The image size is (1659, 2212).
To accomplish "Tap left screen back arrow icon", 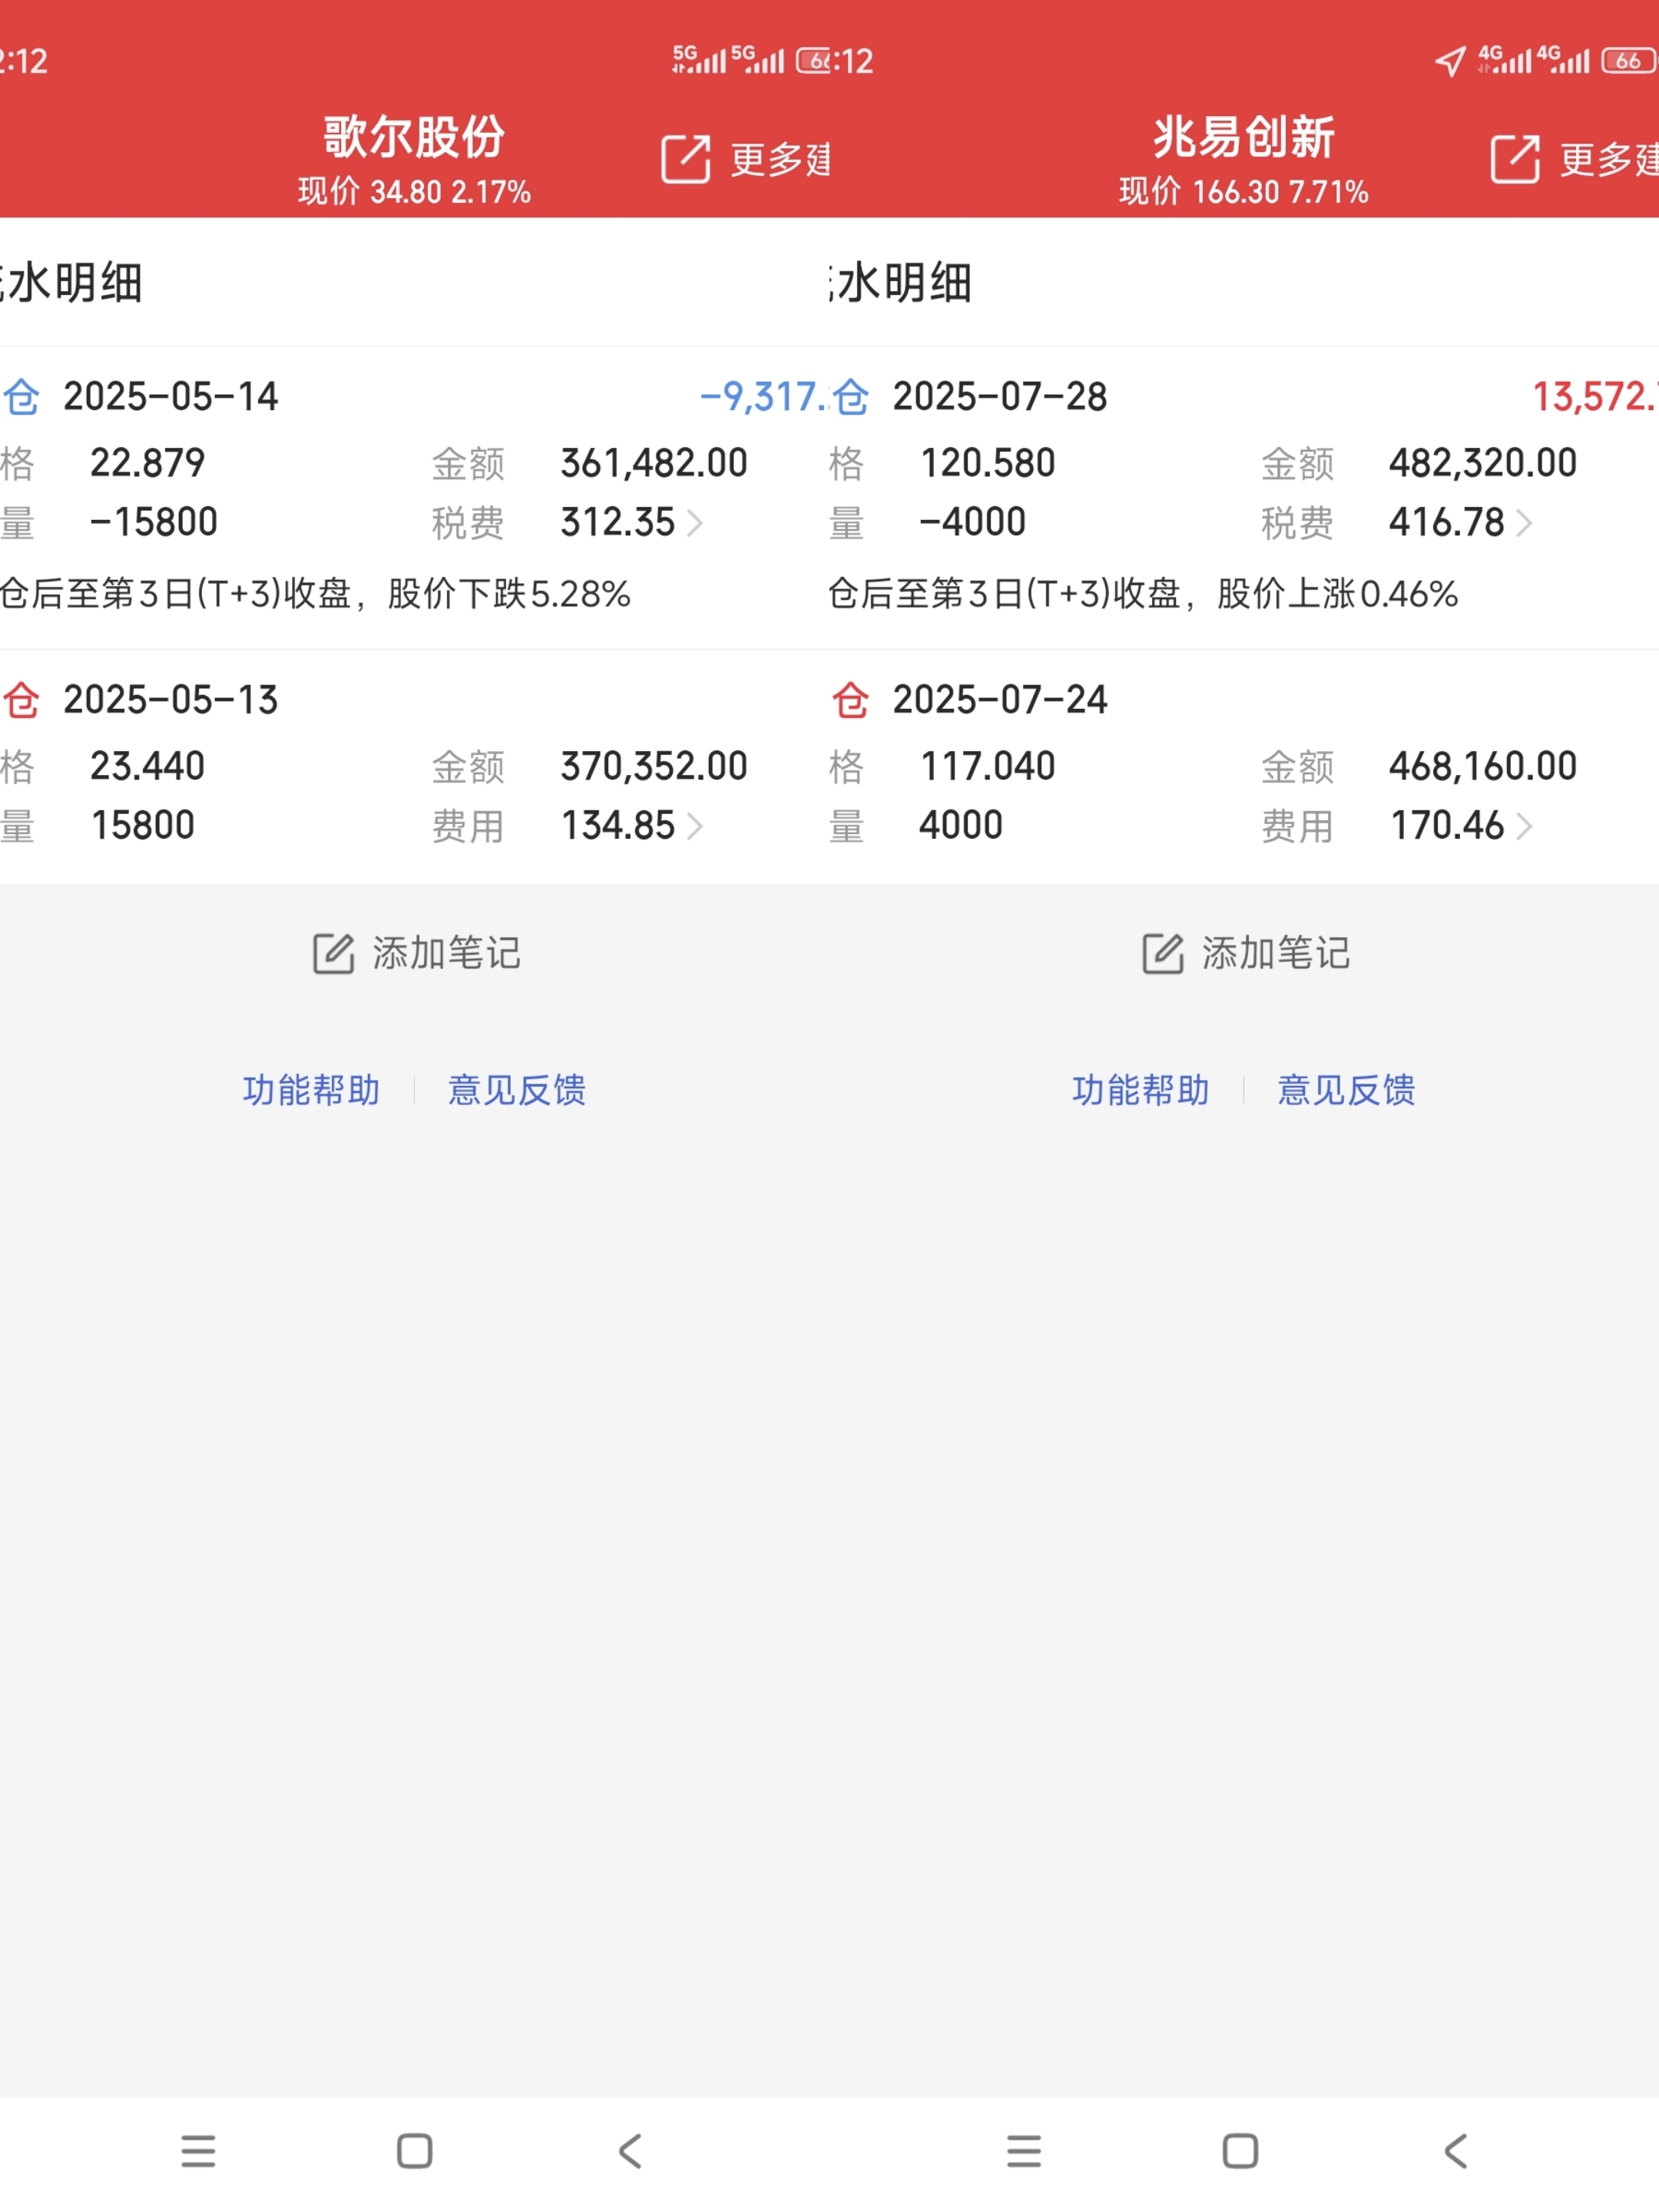I will pos(630,2151).
